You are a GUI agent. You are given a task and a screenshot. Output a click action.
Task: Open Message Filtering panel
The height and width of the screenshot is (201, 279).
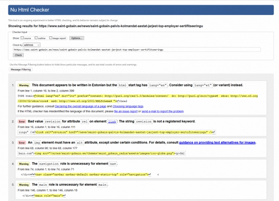point(21,69)
